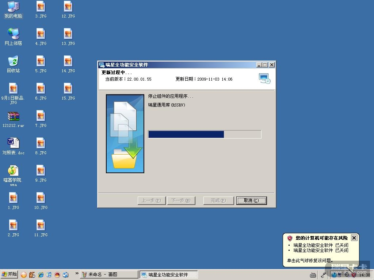This screenshot has width=374, height=280.
Task: Select the 回收站 recycle bin icon
Action: tap(14, 64)
